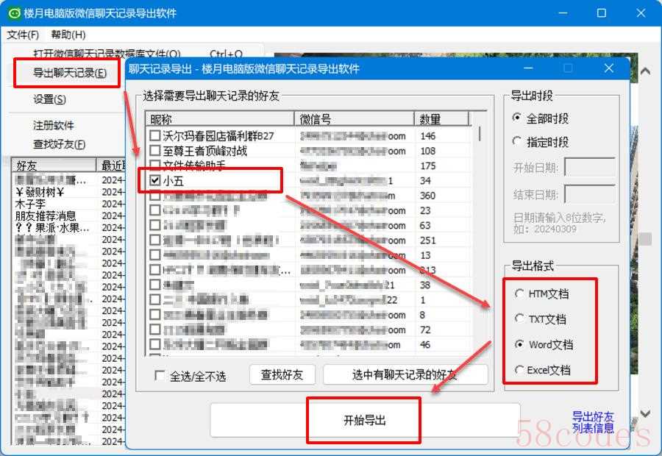Toggle the 全选/全不选 checkbox
The width and height of the screenshot is (662, 456).
coord(160,375)
